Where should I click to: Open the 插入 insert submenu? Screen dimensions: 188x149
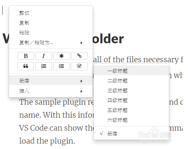[51, 91]
